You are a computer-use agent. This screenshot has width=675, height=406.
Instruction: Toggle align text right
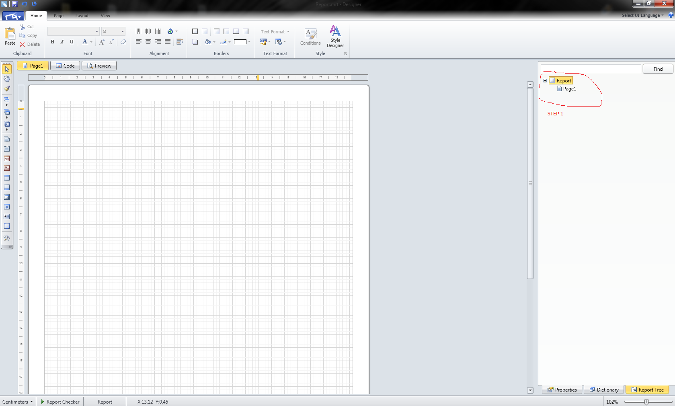click(x=158, y=42)
